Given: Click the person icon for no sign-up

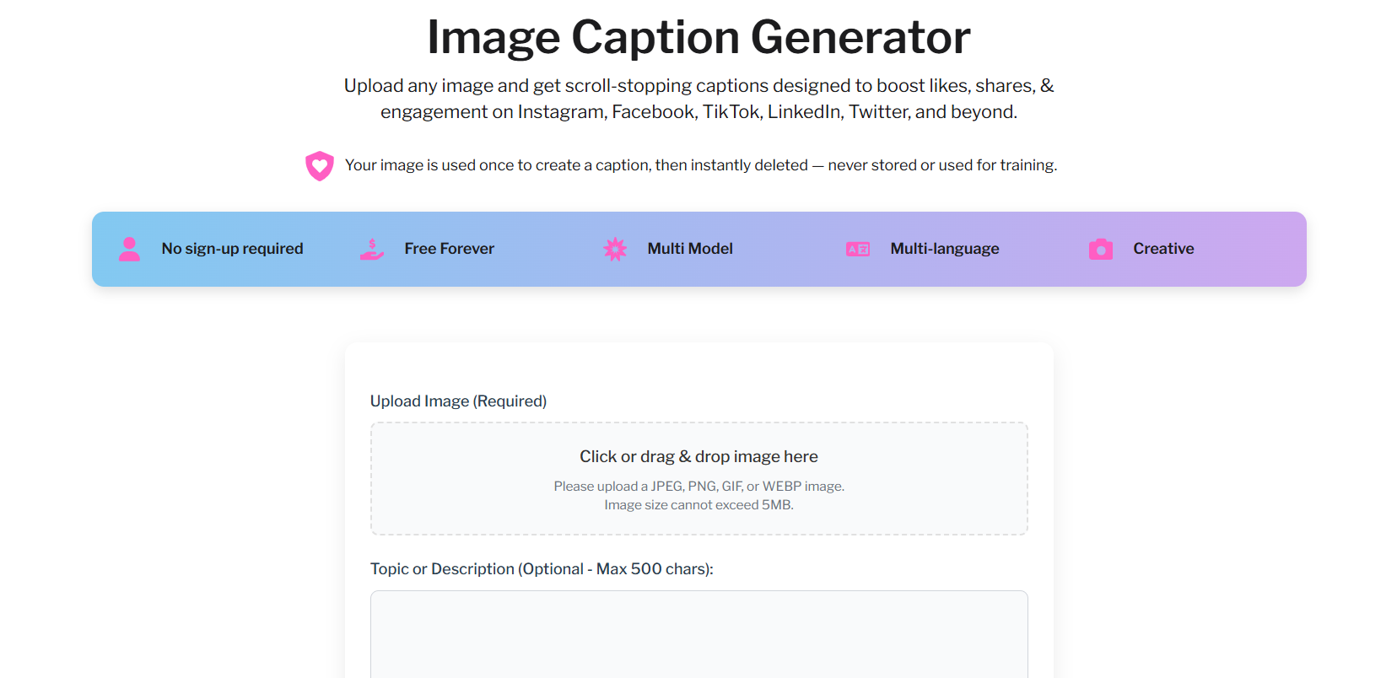Looking at the screenshot, I should [129, 249].
